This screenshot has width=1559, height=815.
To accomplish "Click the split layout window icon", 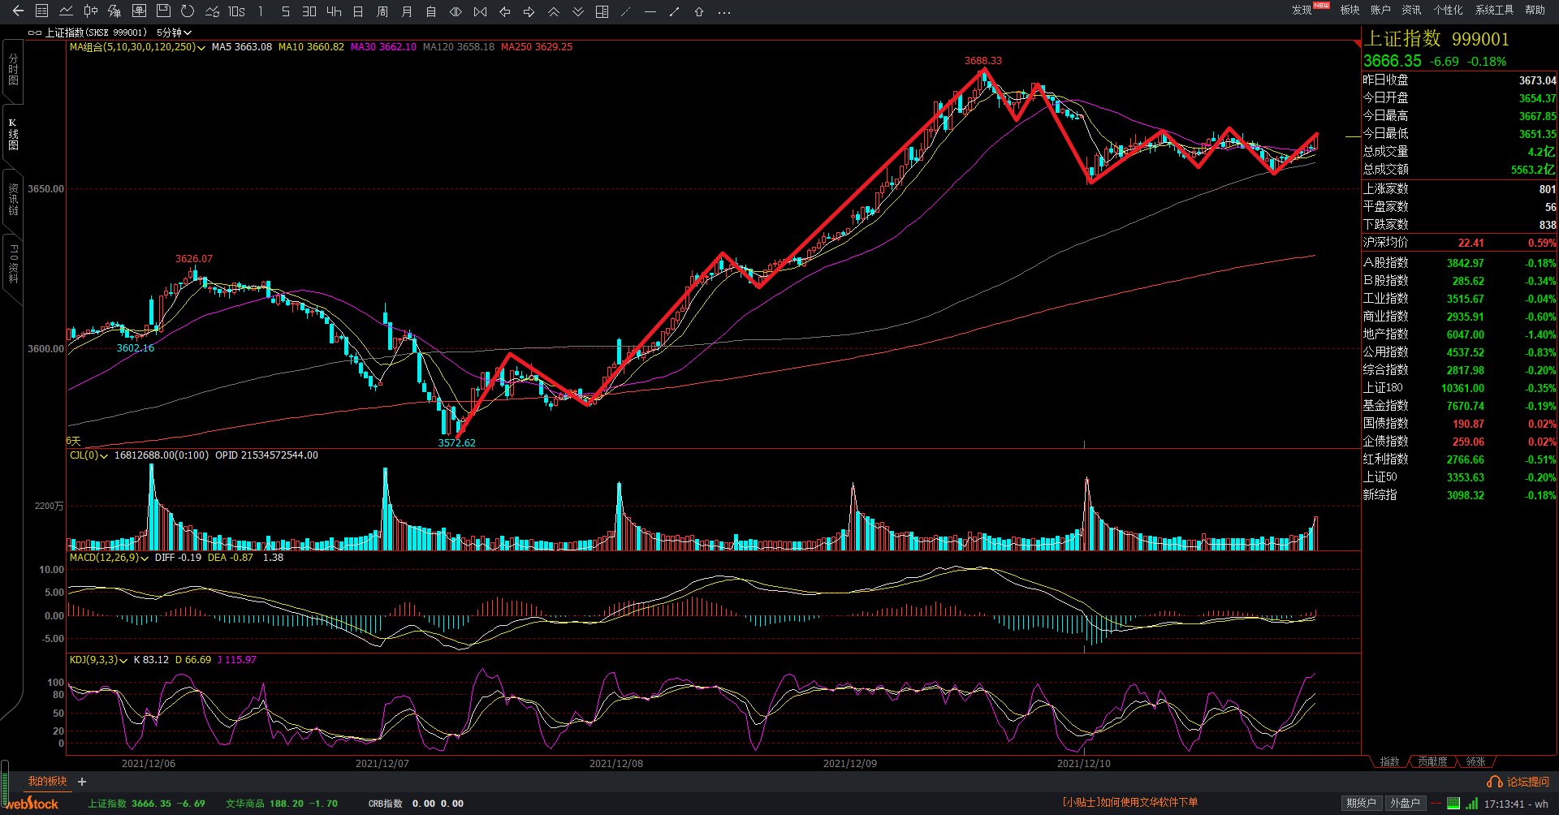I will [602, 11].
